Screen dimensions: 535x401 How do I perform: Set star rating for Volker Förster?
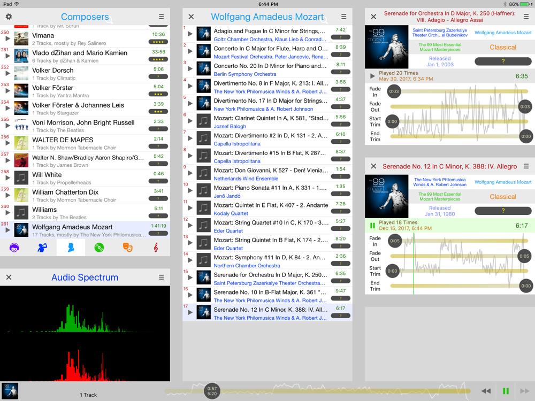pos(158,94)
